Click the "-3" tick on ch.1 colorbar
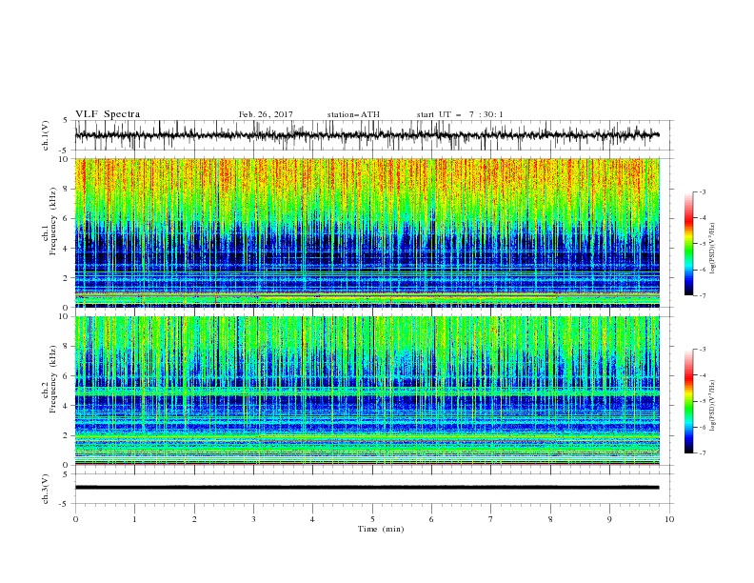754x583 pixels. point(703,191)
